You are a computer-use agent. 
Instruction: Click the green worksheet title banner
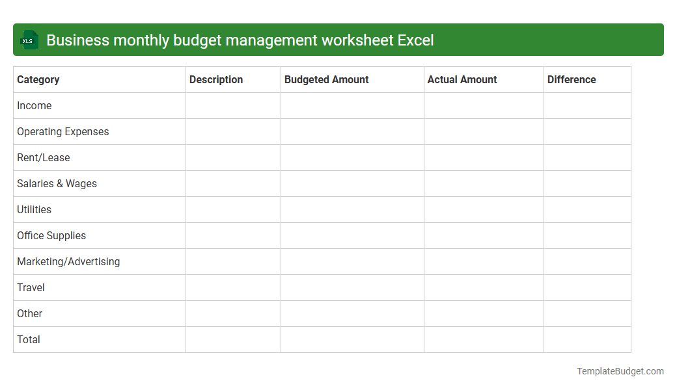[x=338, y=40]
